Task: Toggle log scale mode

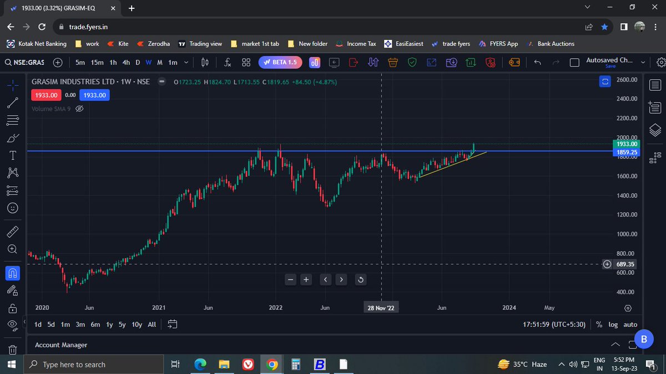Action: coord(613,324)
